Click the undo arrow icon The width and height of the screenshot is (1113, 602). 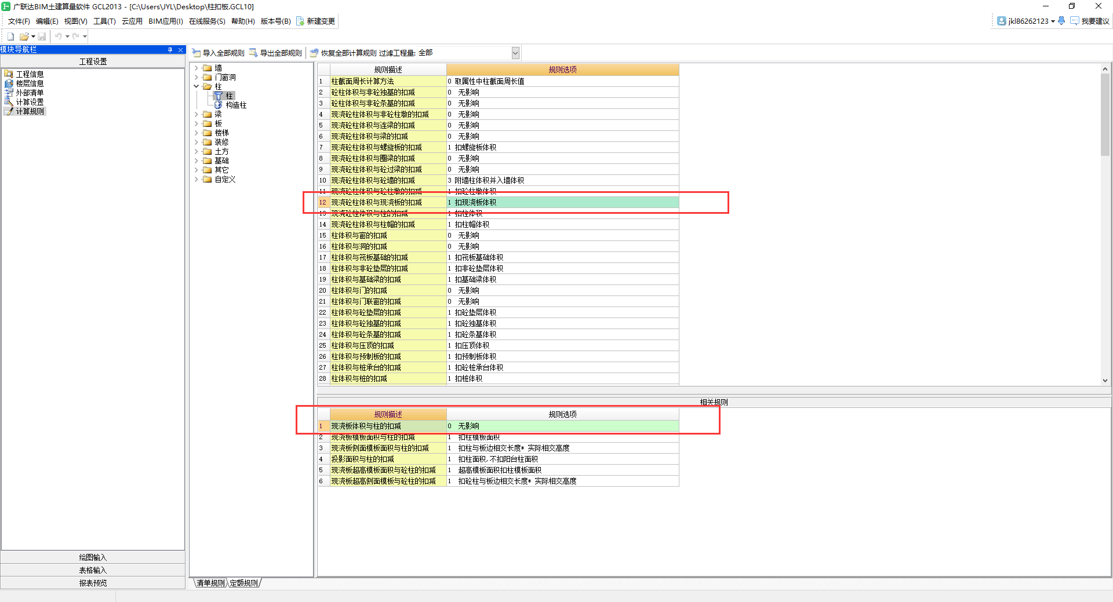59,37
